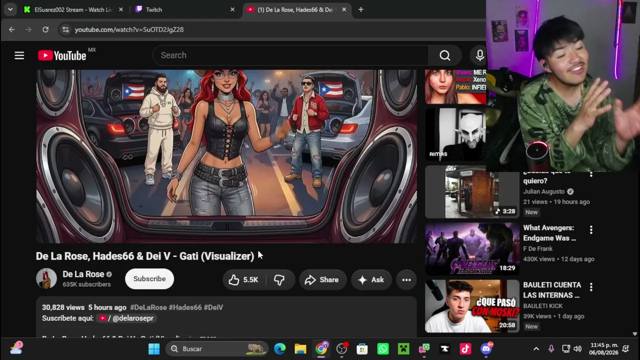Close the ElSuarez002 Stream tab
Viewport: 640px width, 360px height.
pos(121,9)
